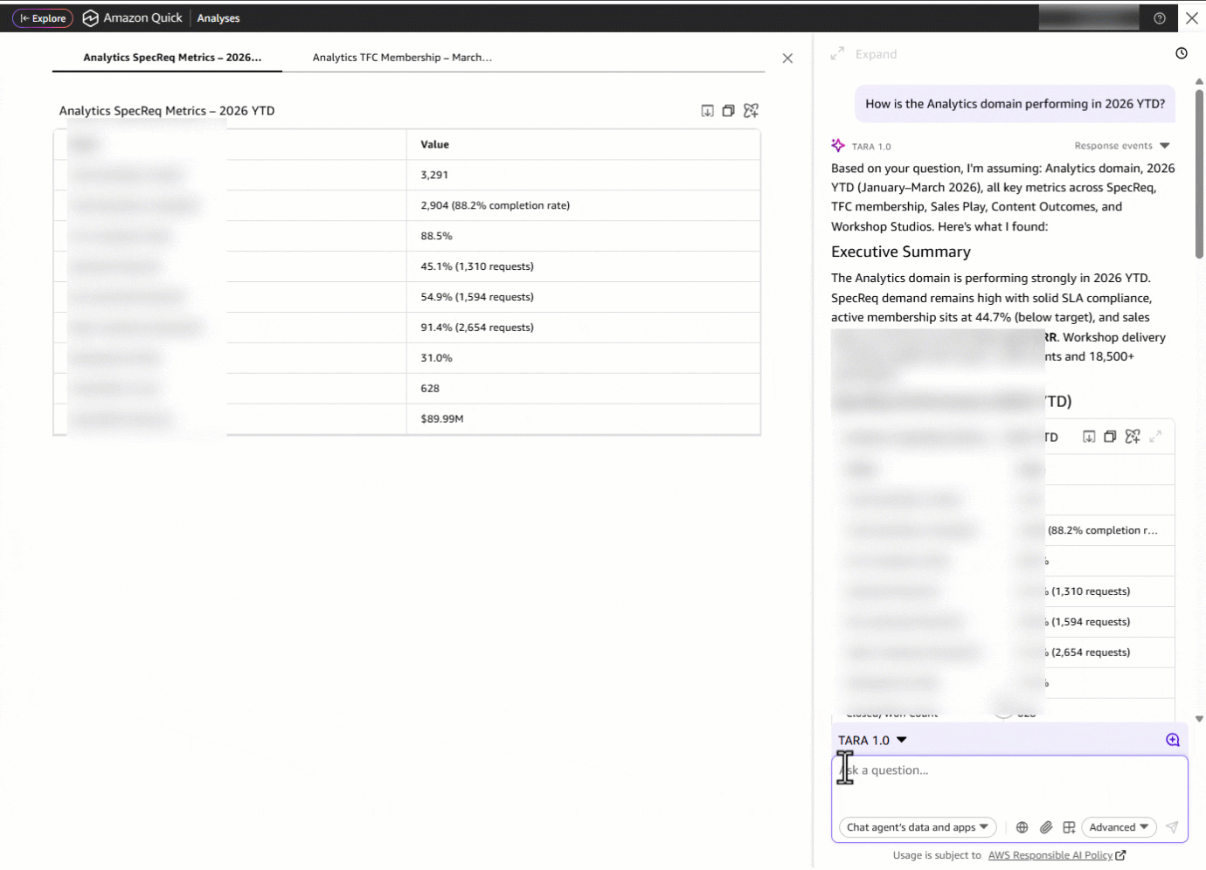This screenshot has width=1206, height=870.
Task: Select the 54.9% (1,594 requests) cell in main table
Action: point(583,298)
